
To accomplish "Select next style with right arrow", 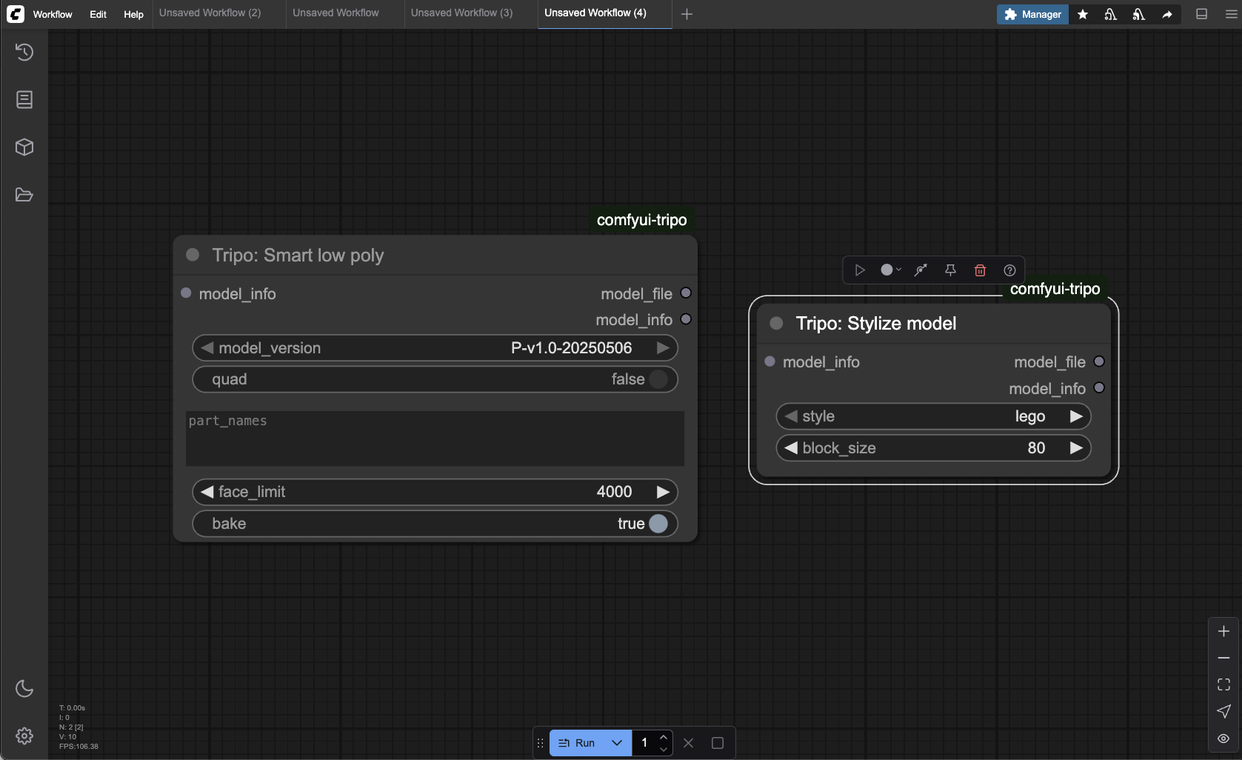I will coord(1076,416).
